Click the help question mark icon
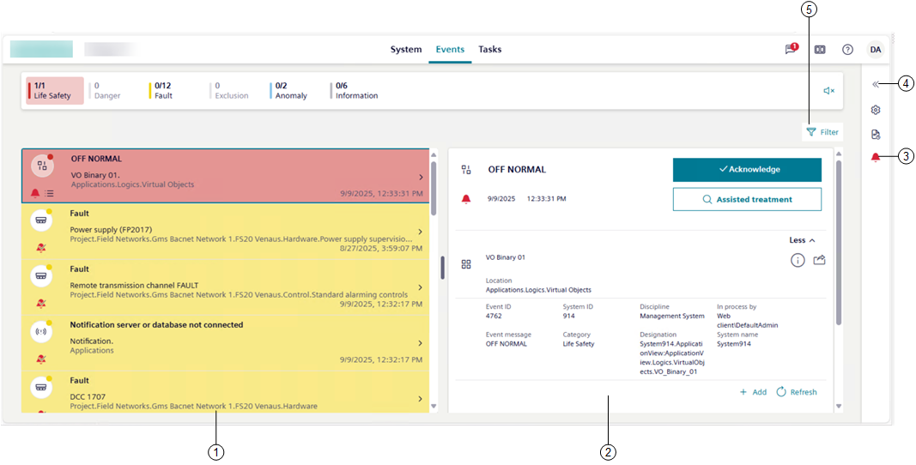916x465 pixels. (847, 50)
